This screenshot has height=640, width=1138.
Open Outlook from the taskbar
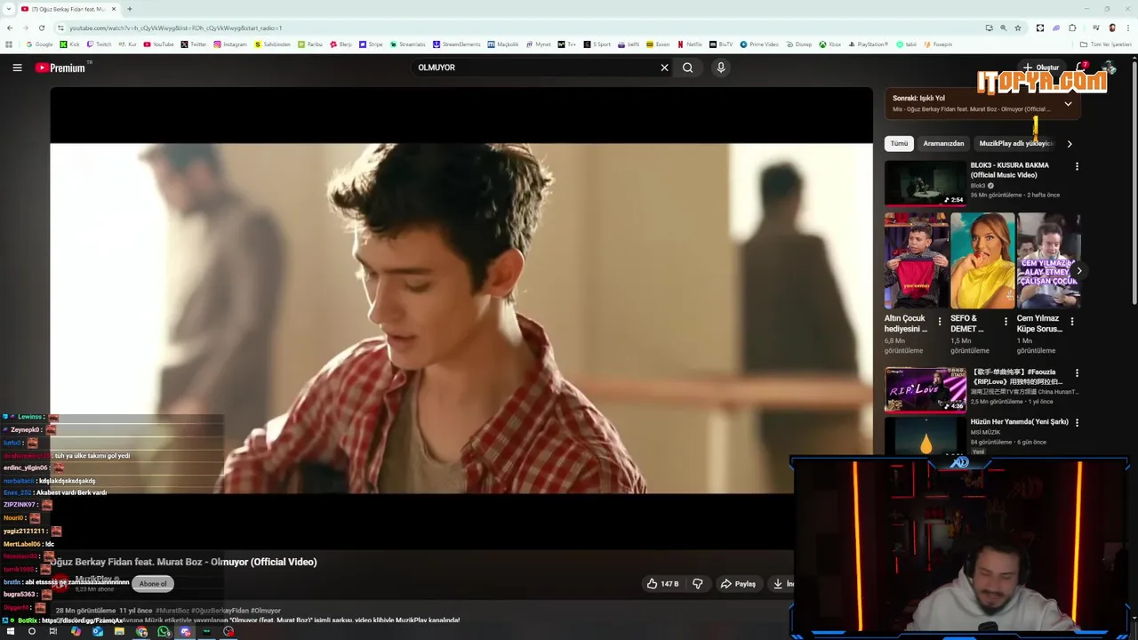pos(98,632)
